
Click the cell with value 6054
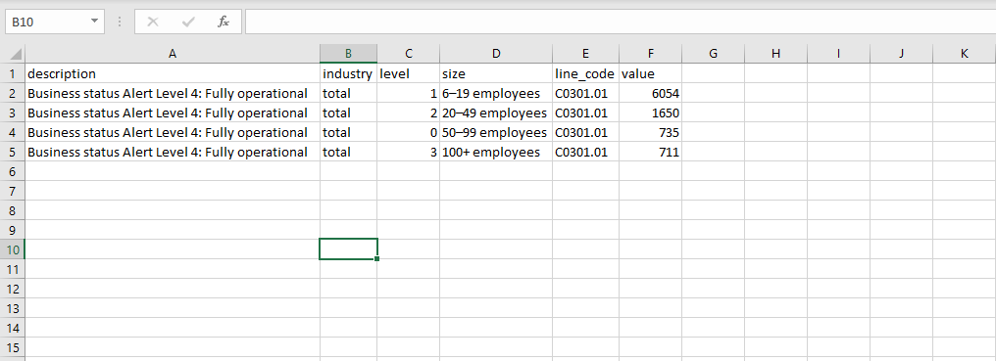coord(650,93)
